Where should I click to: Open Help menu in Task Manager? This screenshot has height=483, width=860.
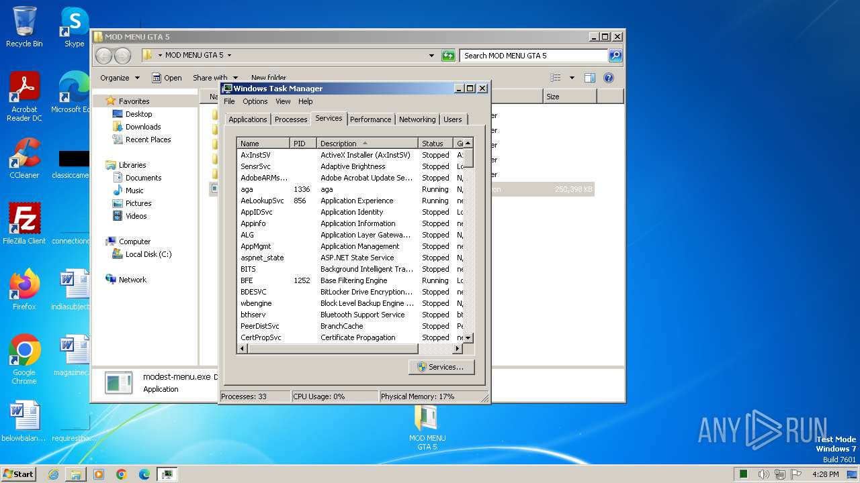click(306, 101)
